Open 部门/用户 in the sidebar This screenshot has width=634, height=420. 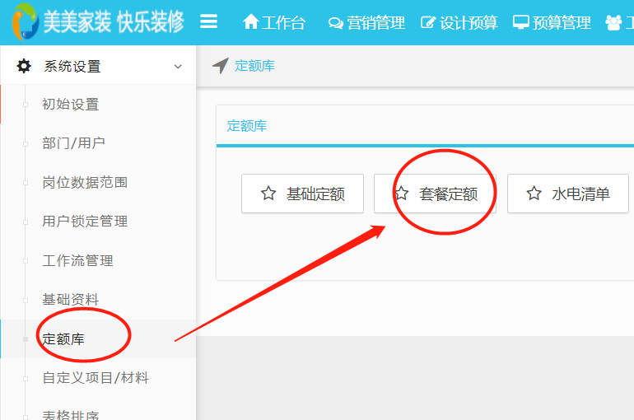click(x=73, y=143)
